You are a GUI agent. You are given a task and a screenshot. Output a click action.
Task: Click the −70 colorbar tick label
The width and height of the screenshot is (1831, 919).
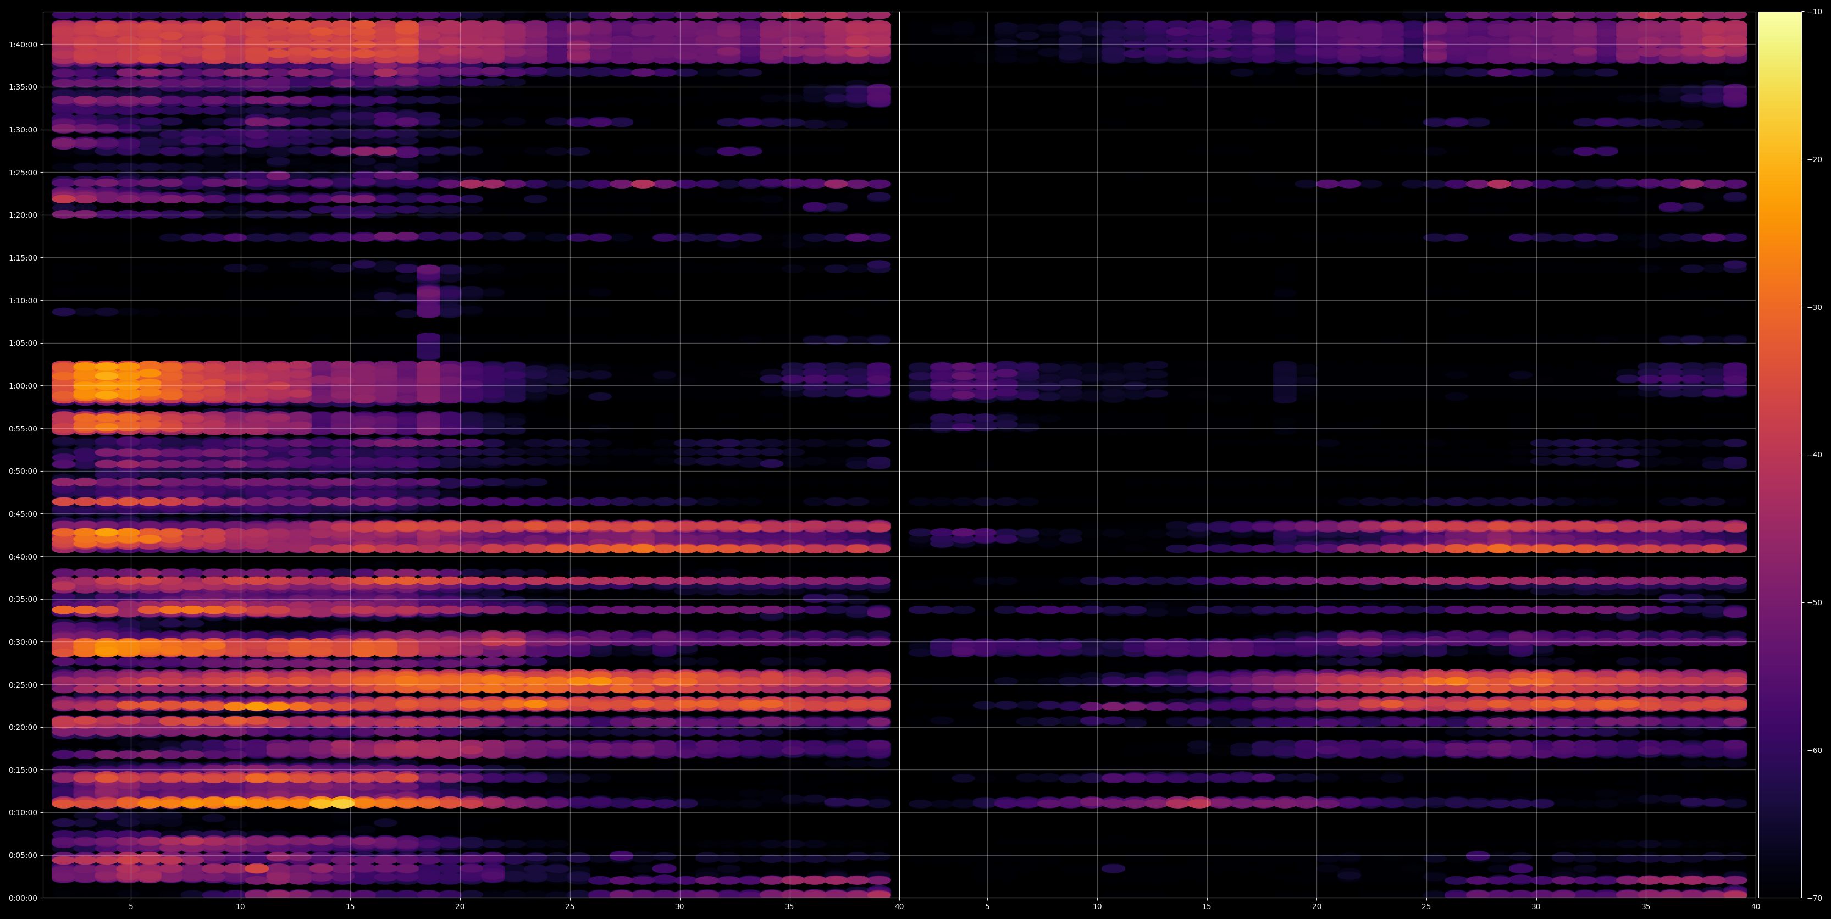click(1815, 898)
